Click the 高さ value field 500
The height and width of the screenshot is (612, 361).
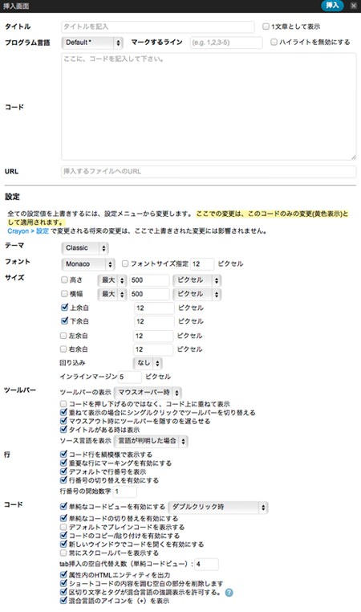coord(149,280)
